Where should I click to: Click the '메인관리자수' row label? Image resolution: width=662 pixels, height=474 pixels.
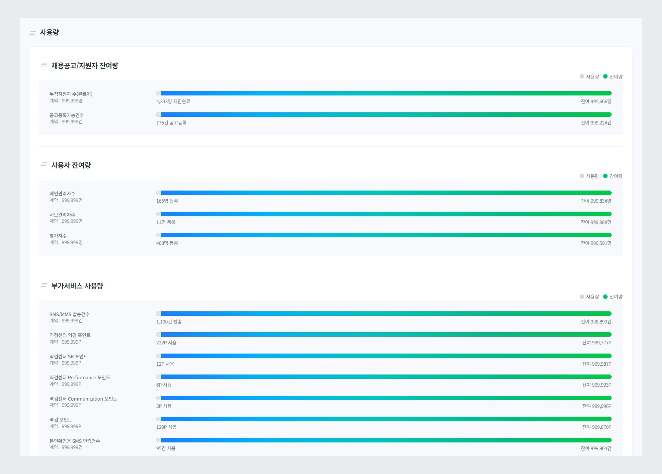(x=63, y=193)
